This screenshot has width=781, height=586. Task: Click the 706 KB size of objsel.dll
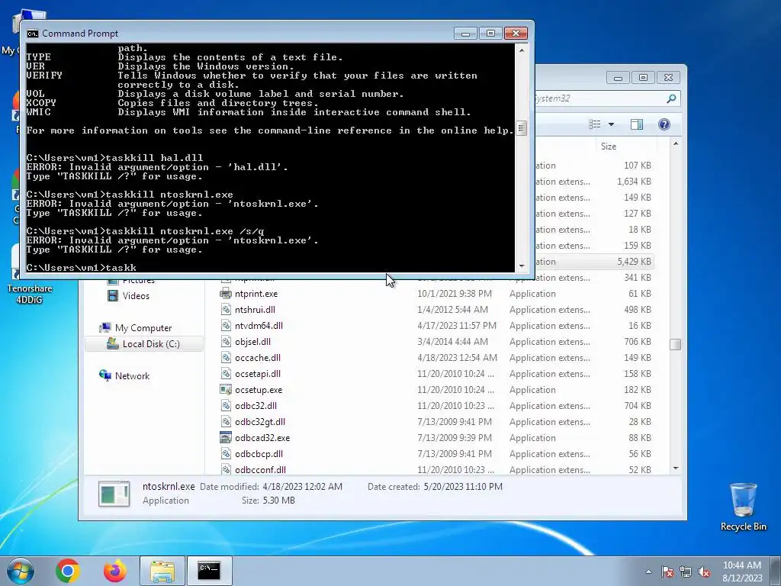coord(638,342)
